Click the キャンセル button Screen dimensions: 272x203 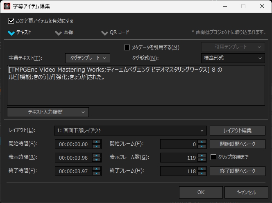[246, 192]
